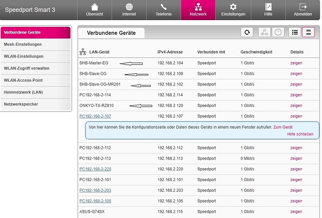Show details for ONKYO-TX-RZ810
Image resolution: width=322 pixels, height=218 pixels.
tap(296, 105)
